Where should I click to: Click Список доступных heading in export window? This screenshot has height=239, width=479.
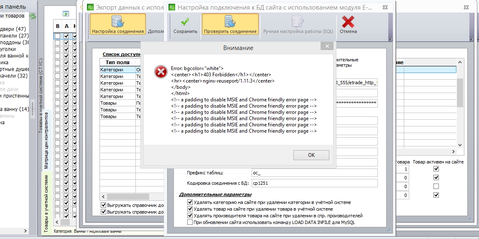[122, 54]
